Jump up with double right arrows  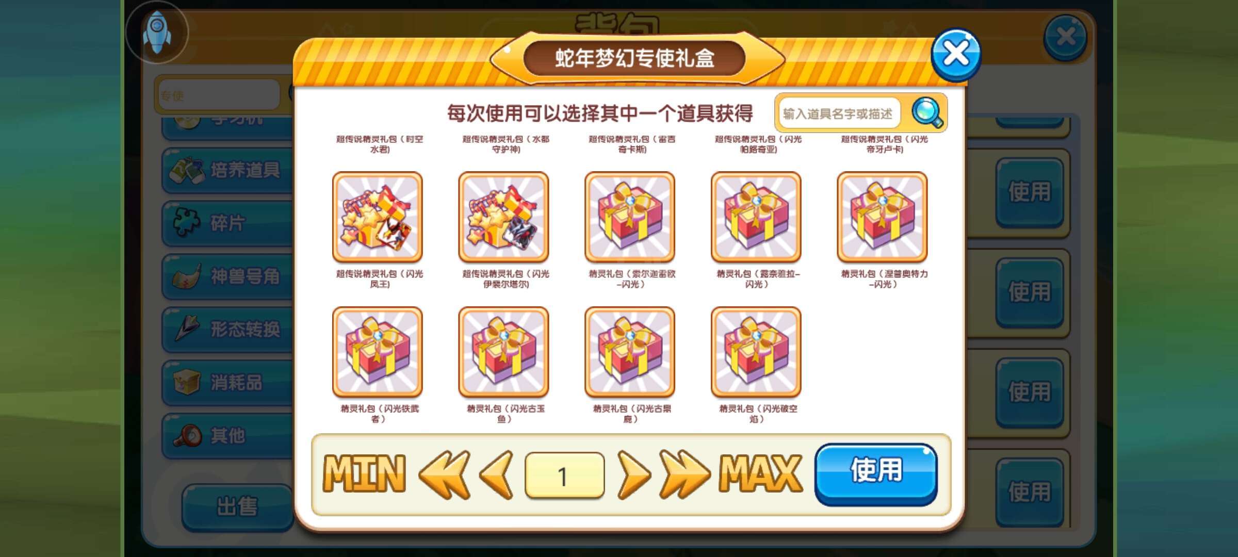click(x=685, y=475)
